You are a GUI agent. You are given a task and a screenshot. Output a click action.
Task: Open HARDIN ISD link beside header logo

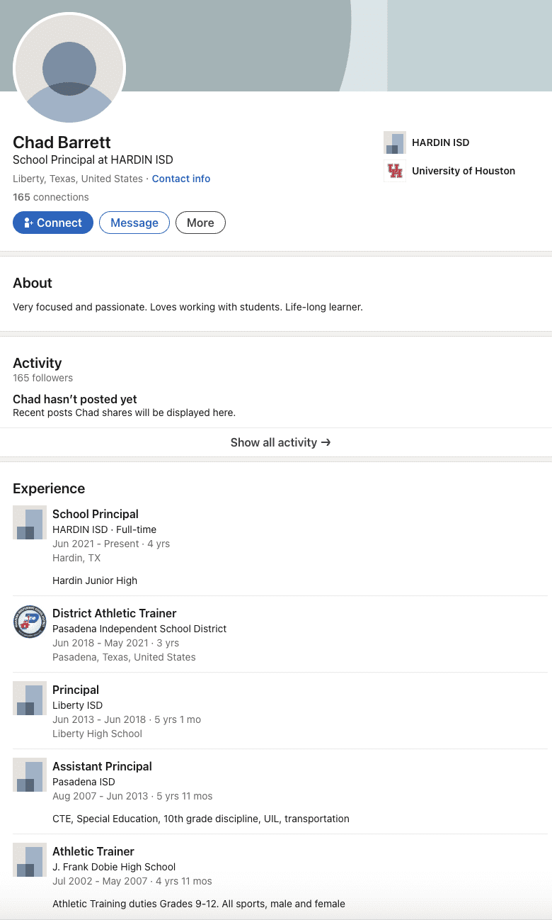pyautogui.click(x=440, y=142)
